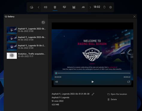Click the right arrow in Game Bar

[90, 7]
